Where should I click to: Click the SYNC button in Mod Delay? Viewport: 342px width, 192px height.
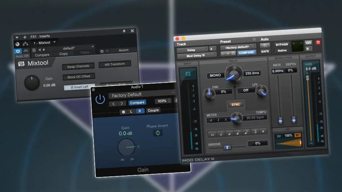point(235,105)
